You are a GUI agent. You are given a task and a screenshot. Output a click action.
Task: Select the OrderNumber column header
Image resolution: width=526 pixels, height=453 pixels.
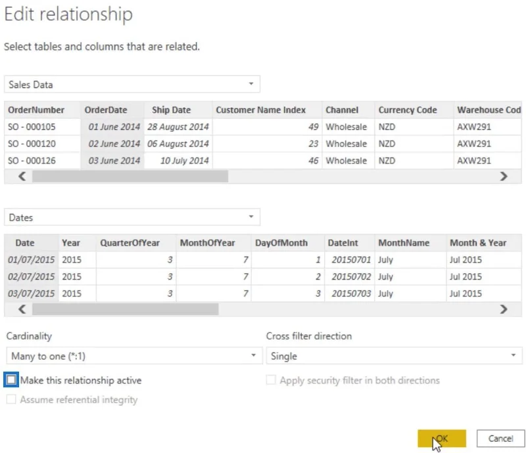(42, 110)
